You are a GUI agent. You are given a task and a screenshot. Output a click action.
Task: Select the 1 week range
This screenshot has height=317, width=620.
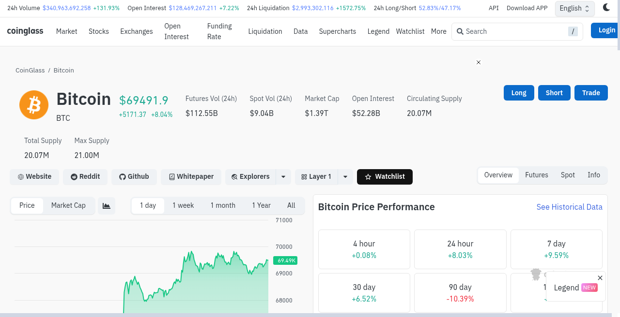(183, 205)
